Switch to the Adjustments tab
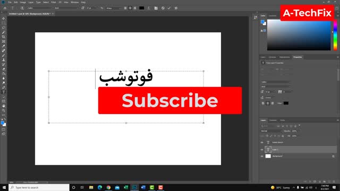Viewport: 340px width, 191px height. click(x=285, y=57)
